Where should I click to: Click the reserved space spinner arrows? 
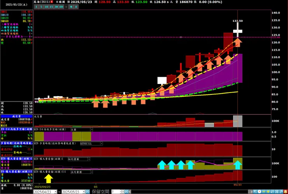point(122,192)
